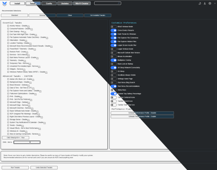Toggle File Explorer Hidden Files
217x170 pixels.
(x=114, y=42)
